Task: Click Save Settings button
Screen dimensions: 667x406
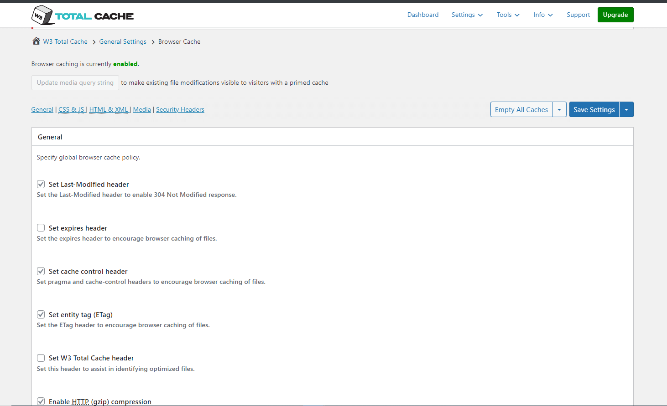Action: [x=594, y=109]
